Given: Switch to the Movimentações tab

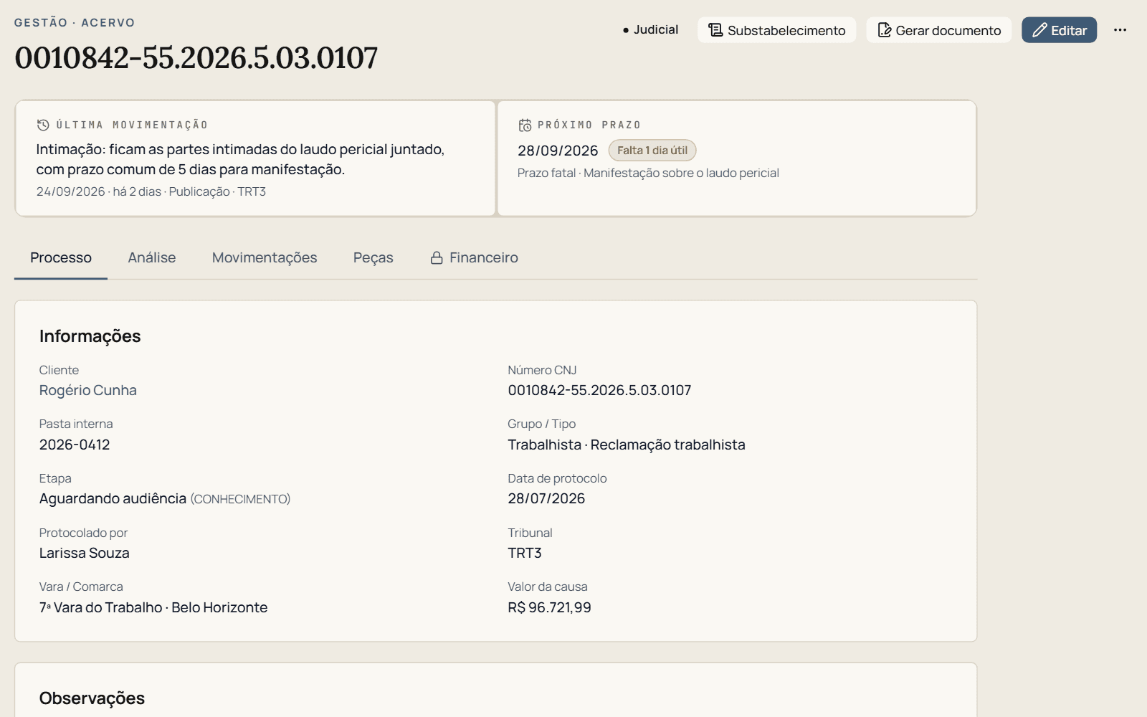Looking at the screenshot, I should pos(265,257).
